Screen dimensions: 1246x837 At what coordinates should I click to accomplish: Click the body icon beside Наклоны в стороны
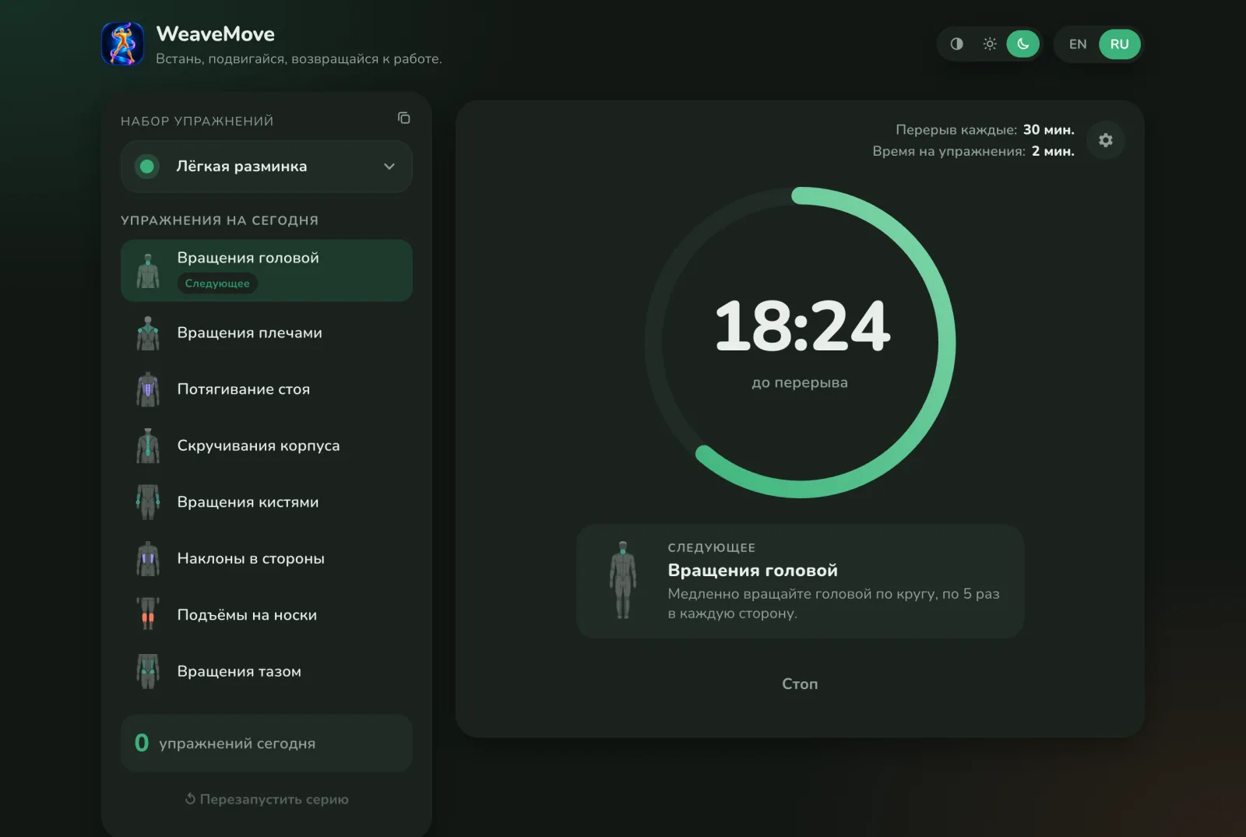point(148,559)
